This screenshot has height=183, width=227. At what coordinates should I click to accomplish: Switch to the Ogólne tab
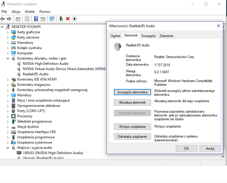[115, 36]
